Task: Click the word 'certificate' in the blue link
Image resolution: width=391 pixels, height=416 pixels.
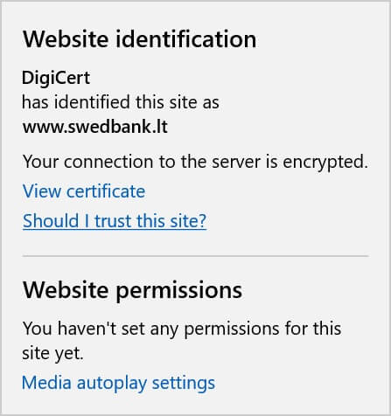Action: 106,191
